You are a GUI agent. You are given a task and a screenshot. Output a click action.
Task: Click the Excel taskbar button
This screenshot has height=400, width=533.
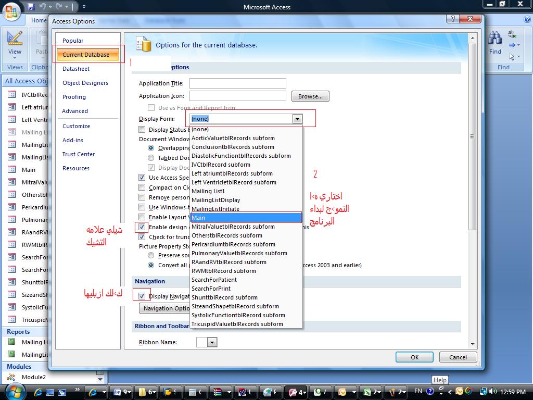click(x=373, y=392)
